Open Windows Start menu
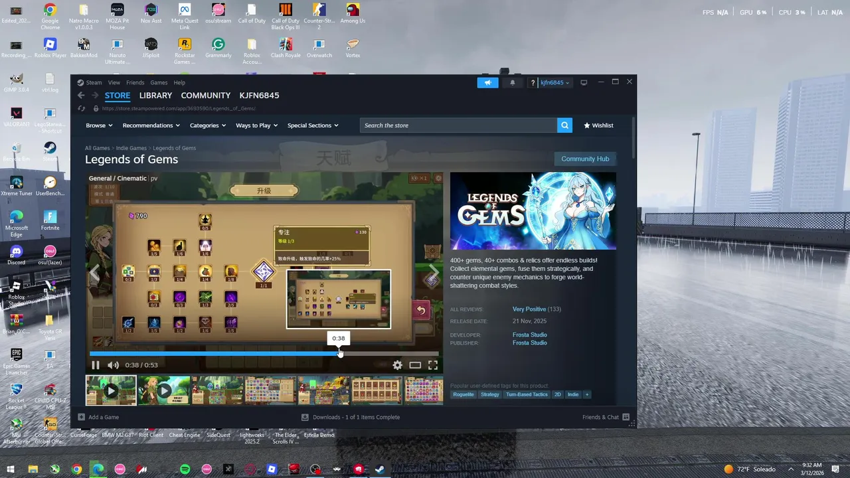This screenshot has height=478, width=850. coord(10,469)
